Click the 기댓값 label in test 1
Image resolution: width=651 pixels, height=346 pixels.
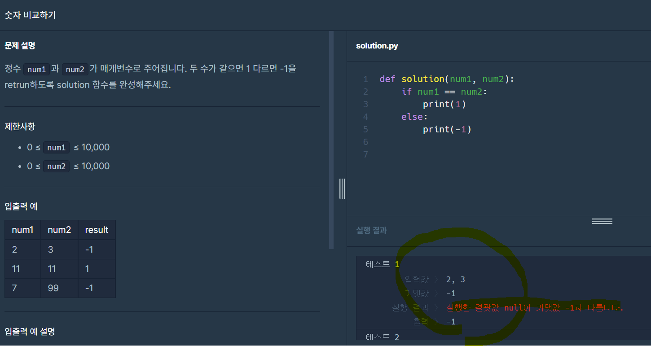(417, 293)
